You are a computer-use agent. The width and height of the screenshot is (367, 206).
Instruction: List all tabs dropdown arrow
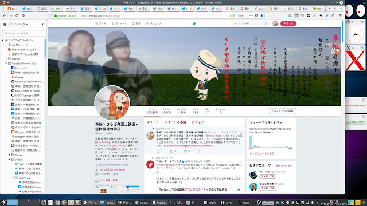coord(341,9)
